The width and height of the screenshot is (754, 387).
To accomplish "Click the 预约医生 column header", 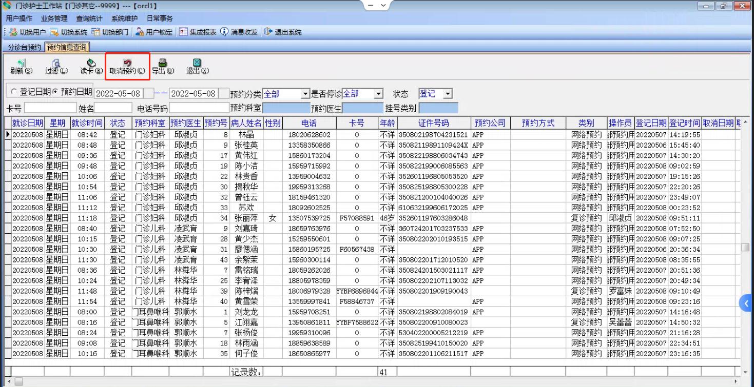I will pyautogui.click(x=186, y=123).
